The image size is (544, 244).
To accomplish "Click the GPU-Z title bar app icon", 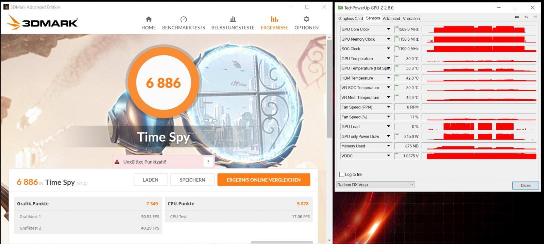I will click(340, 7).
